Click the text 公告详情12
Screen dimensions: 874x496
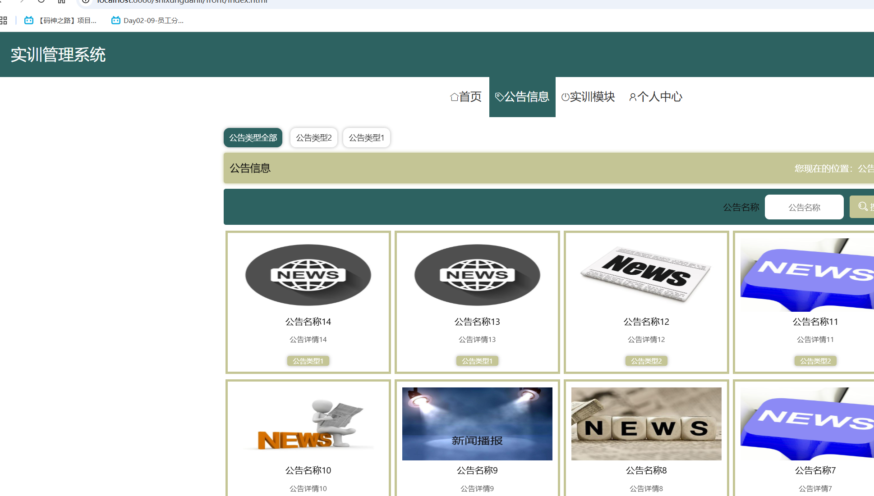[x=646, y=339]
